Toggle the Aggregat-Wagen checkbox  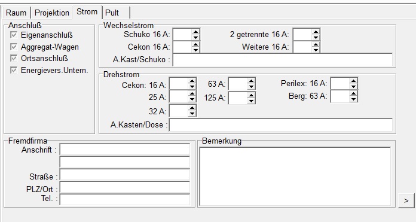(x=14, y=47)
